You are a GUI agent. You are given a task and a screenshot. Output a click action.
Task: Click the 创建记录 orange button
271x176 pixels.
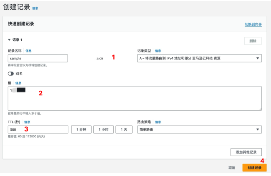254,167
